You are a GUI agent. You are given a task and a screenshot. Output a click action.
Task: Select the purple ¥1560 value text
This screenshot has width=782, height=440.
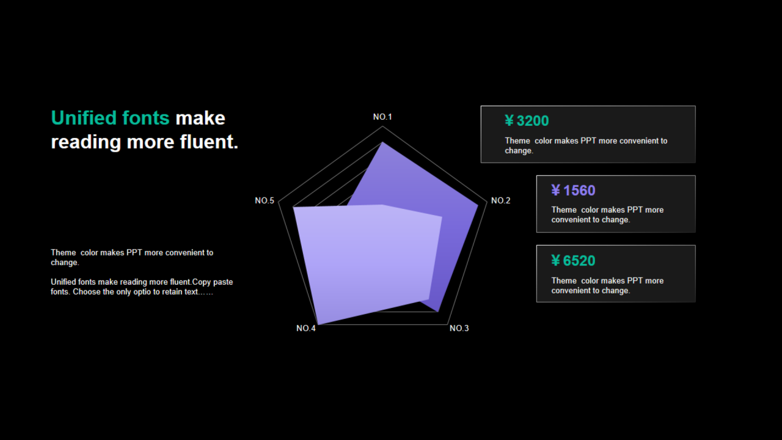point(573,191)
